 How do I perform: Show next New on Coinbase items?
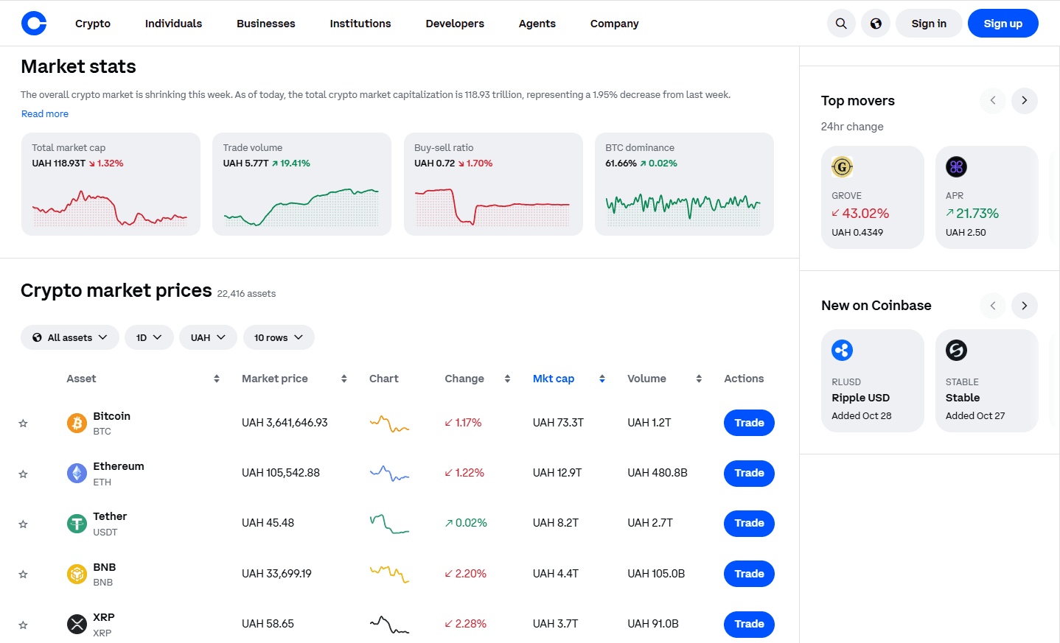click(x=1025, y=306)
